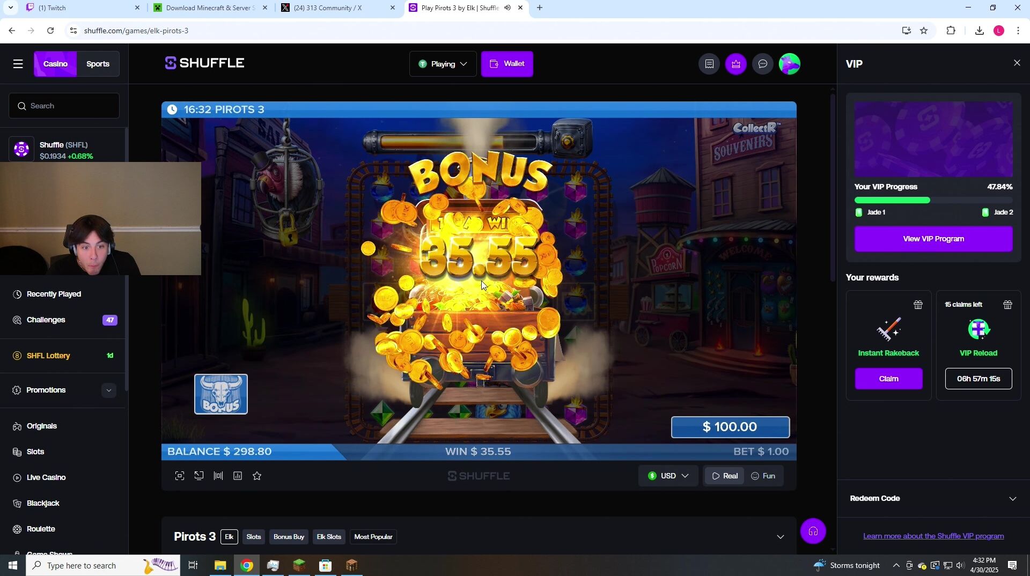Select the Casino tab
This screenshot has width=1030, height=576.
tap(55, 64)
